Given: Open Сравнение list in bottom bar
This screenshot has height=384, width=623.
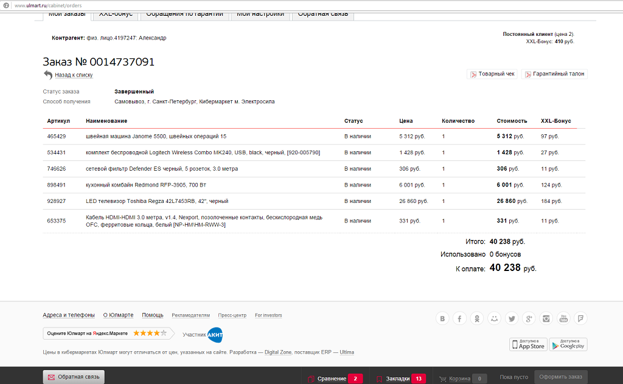Looking at the screenshot, I should 332,379.
